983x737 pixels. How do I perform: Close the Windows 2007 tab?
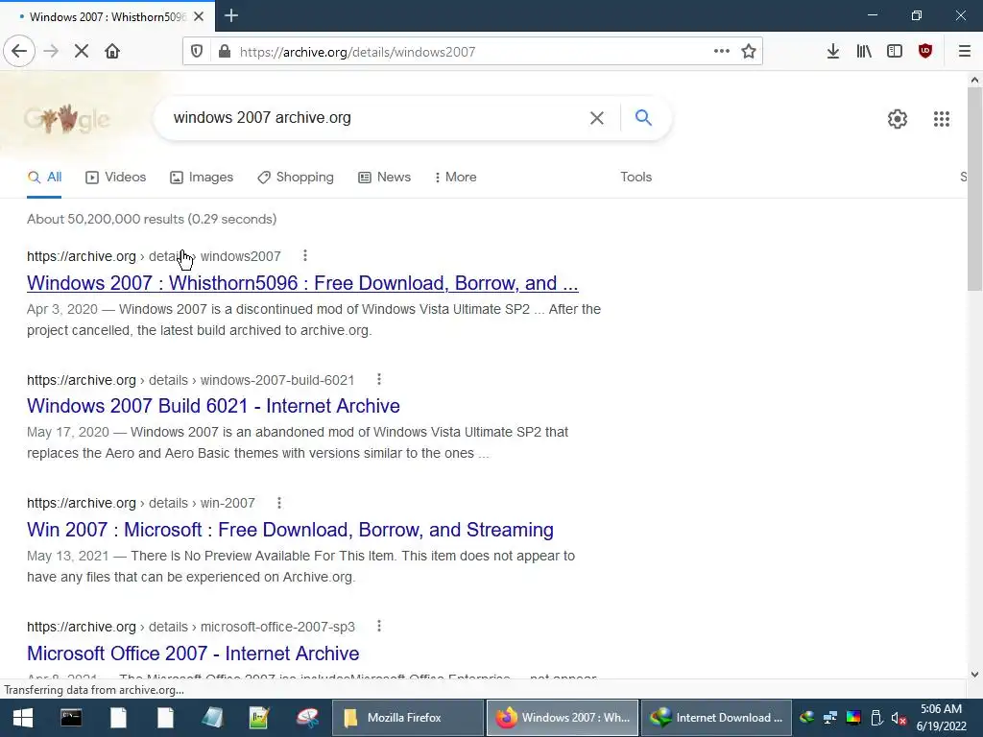pos(199,16)
